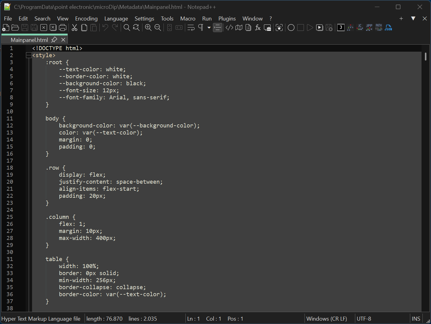The image size is (431, 324).
Task: Open the Window menu
Action: pyautogui.click(x=253, y=19)
